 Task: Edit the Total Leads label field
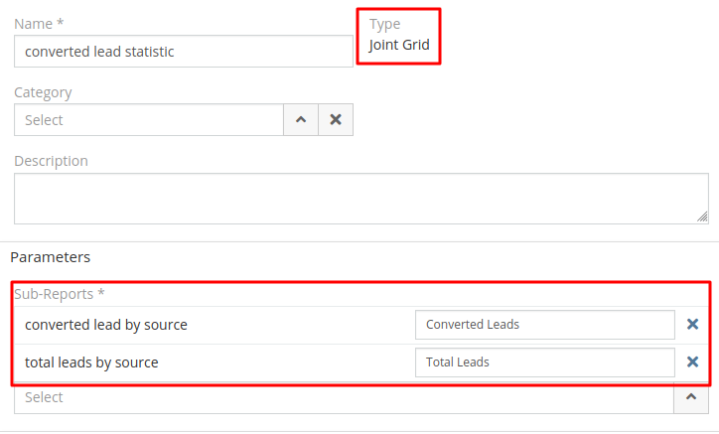coord(544,362)
